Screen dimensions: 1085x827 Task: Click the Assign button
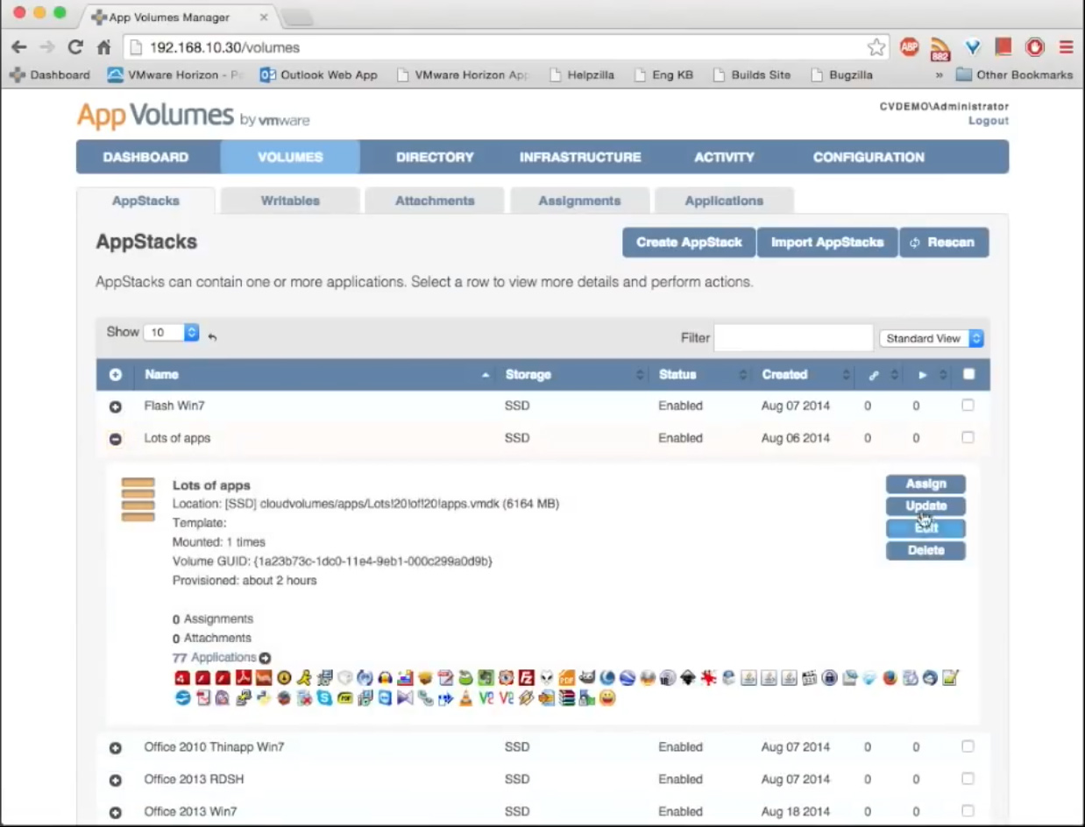tap(925, 484)
